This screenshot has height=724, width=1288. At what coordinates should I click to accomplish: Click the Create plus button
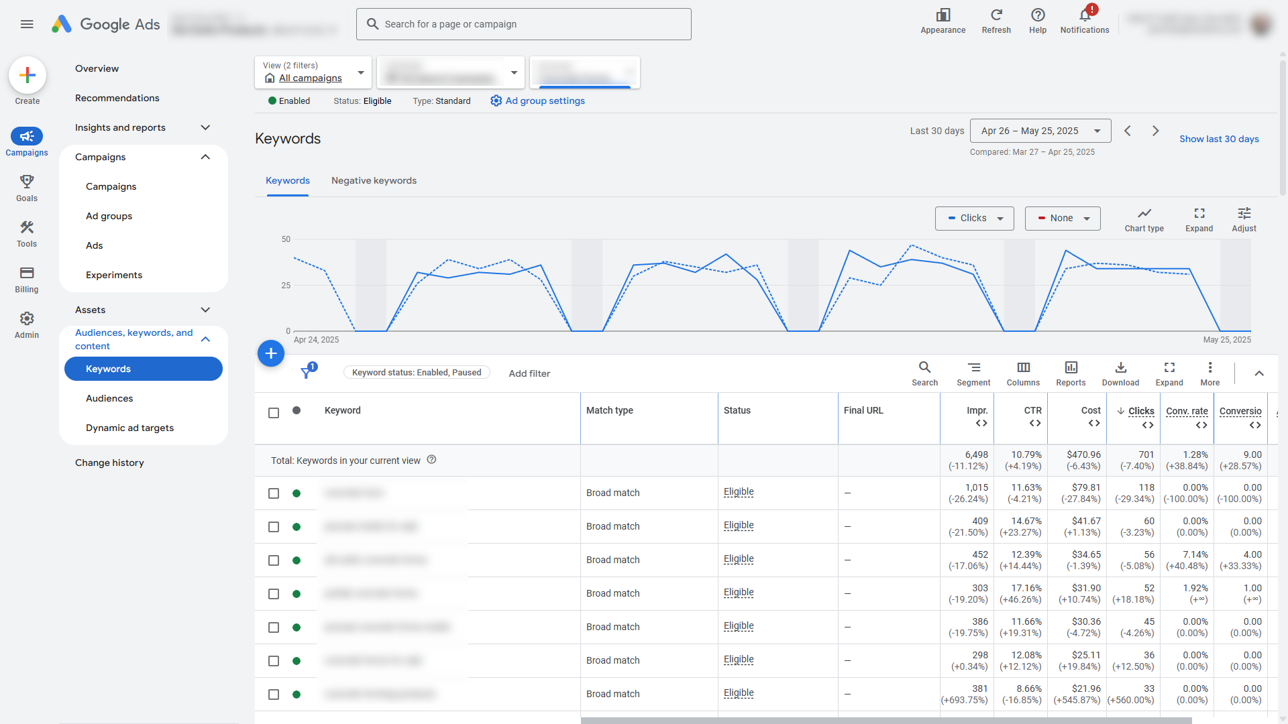tap(28, 75)
